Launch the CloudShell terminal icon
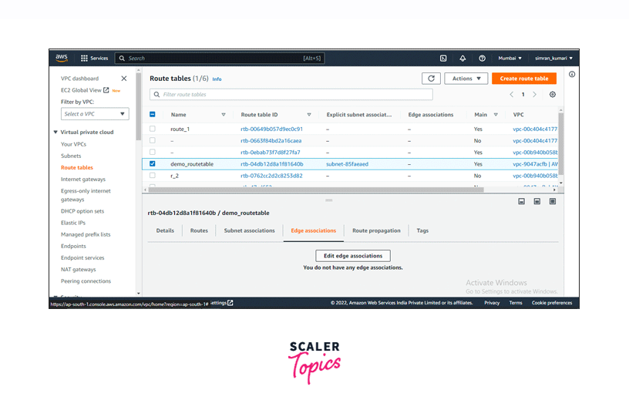Screen dimensions: 629x420 point(443,58)
